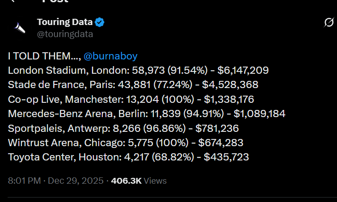Click the London Stadium line
Screen dimensions: 337x202
tap(138, 70)
